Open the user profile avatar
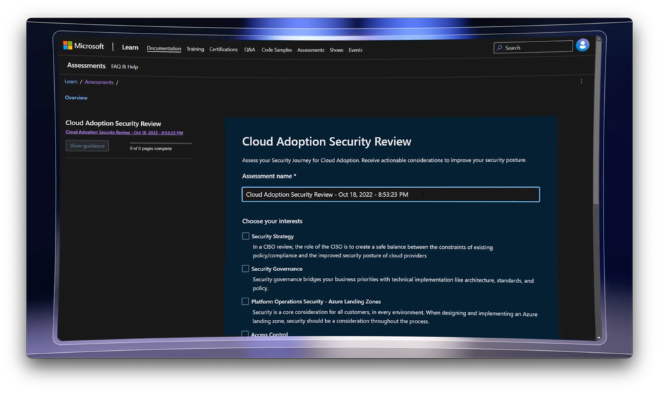 (582, 45)
